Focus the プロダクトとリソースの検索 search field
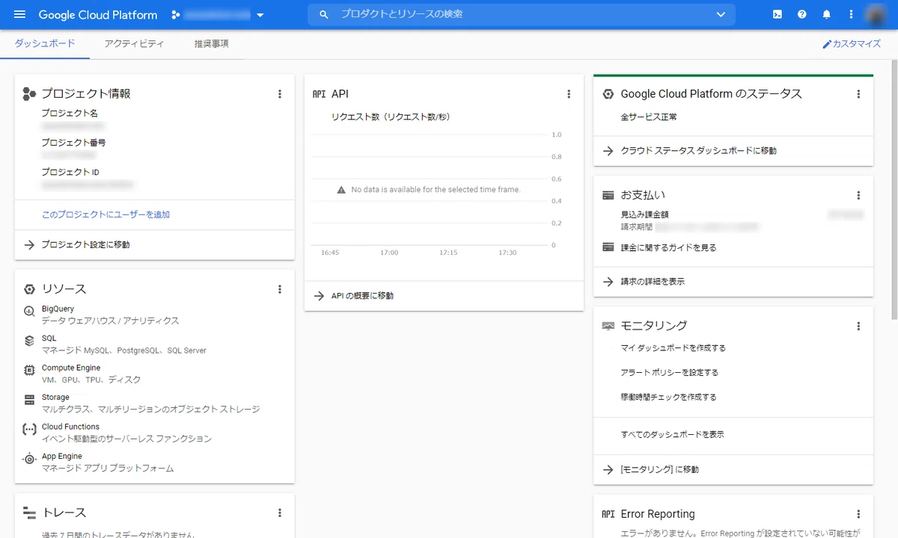This screenshot has height=538, width=898. click(x=521, y=14)
